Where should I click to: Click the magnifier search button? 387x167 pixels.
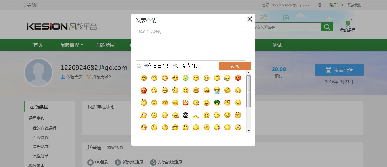pos(327,27)
